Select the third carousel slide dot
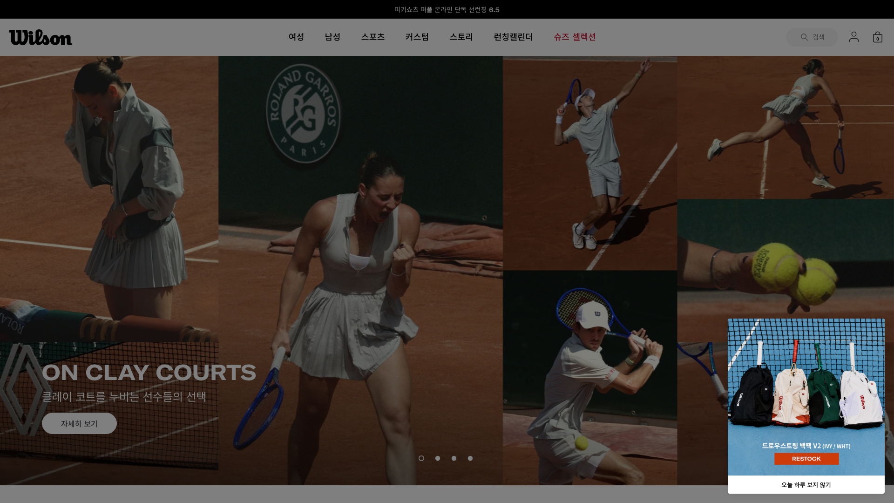Image resolution: width=894 pixels, height=503 pixels. coord(454,458)
